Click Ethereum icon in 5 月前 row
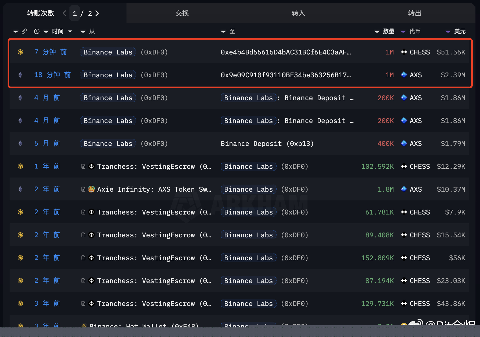 [20, 143]
